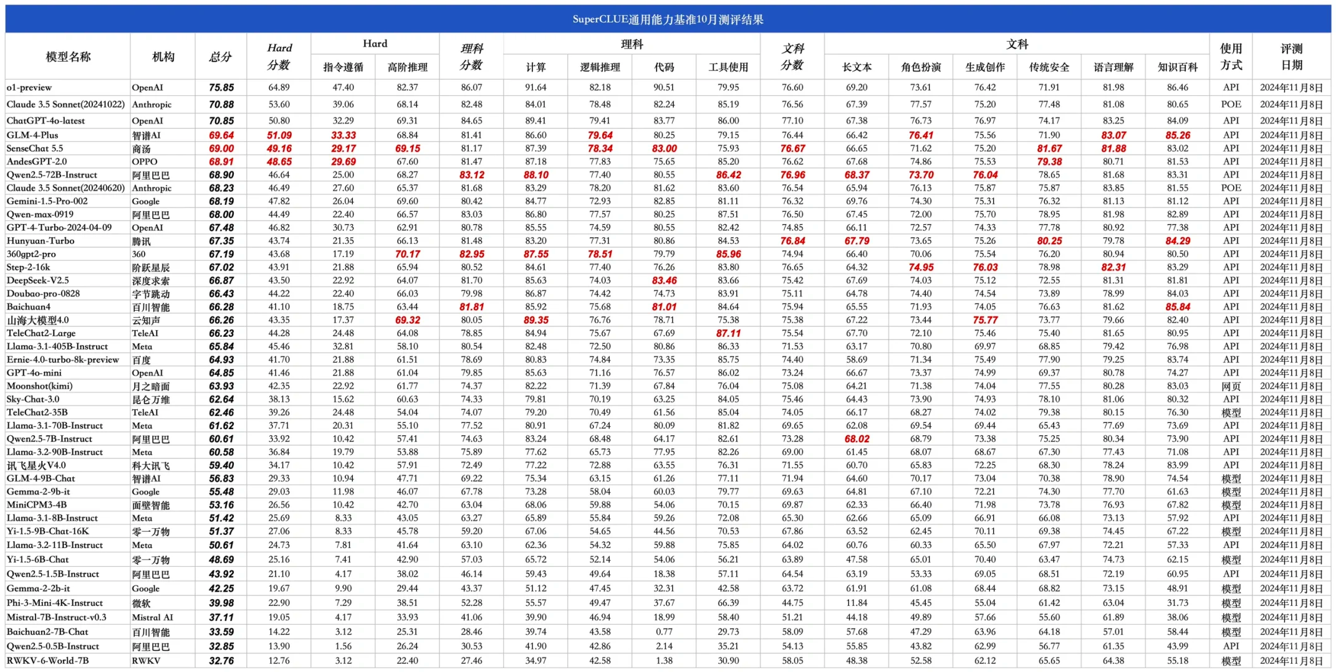Select the 总分 column header
This screenshot has width=1336, height=672.
[x=221, y=57]
